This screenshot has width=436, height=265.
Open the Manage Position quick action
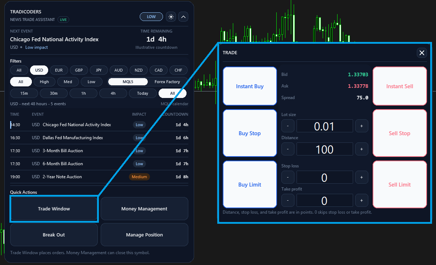point(144,235)
